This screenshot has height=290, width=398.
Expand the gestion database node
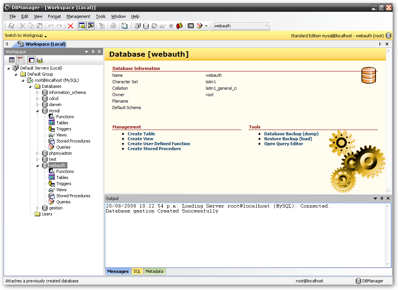coord(38,208)
